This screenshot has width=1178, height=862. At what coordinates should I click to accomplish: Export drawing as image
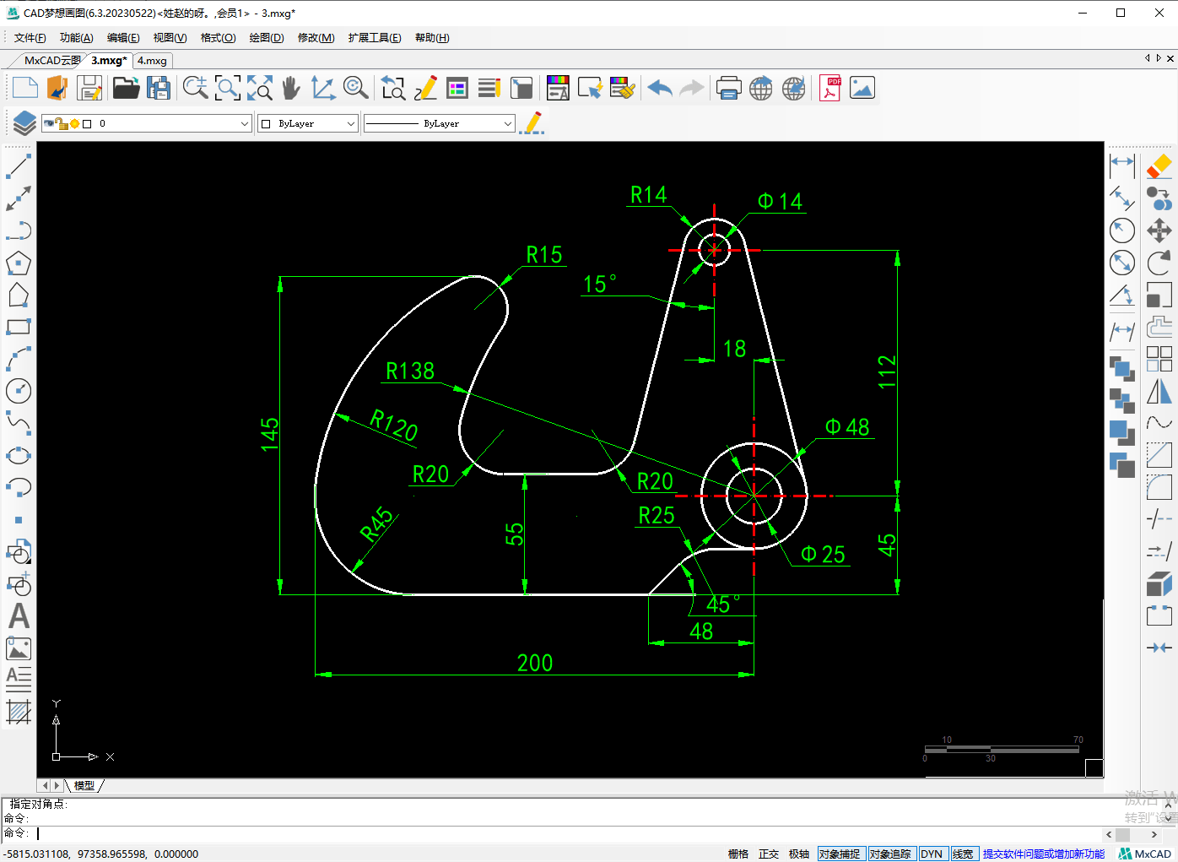[x=862, y=88]
